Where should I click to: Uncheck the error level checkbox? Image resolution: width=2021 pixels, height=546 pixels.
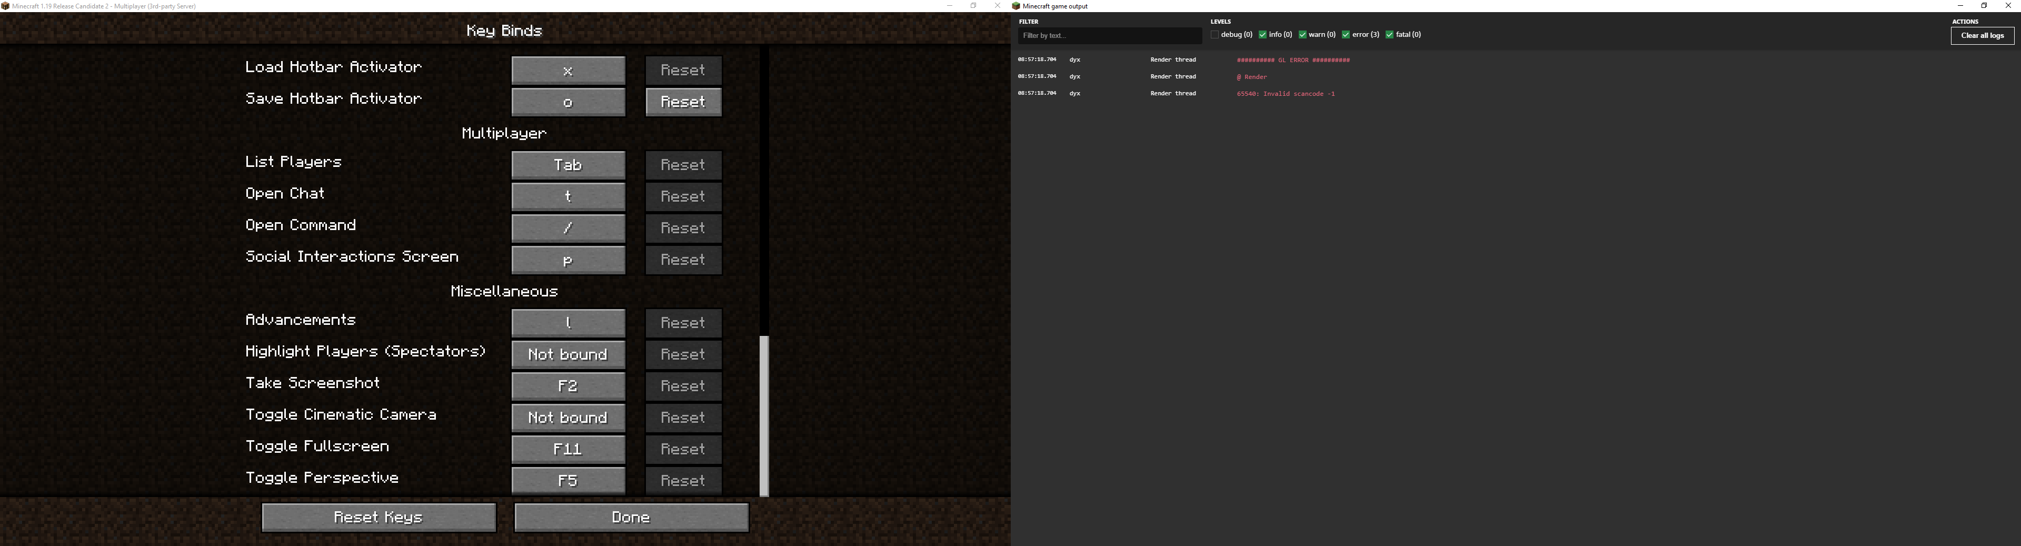1346,35
